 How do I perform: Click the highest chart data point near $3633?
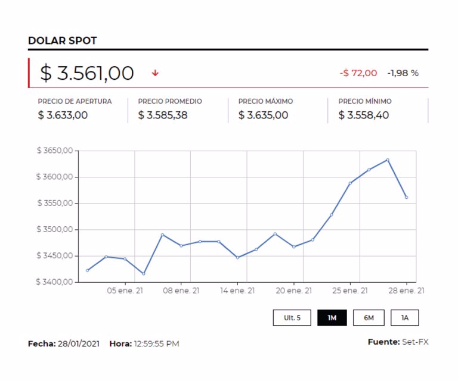(x=388, y=160)
